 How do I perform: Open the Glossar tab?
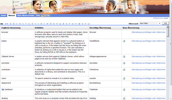click(12, 16)
